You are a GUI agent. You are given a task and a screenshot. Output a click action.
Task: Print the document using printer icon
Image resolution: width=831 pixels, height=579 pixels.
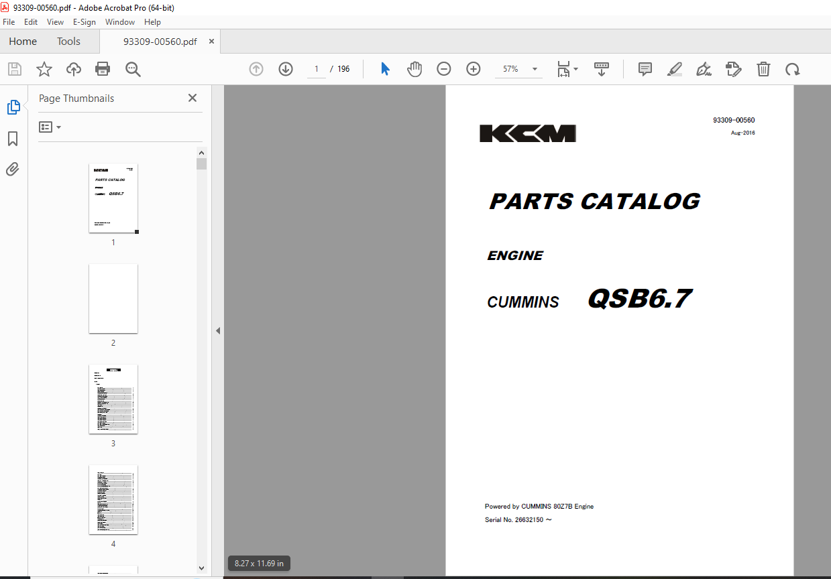(x=103, y=68)
